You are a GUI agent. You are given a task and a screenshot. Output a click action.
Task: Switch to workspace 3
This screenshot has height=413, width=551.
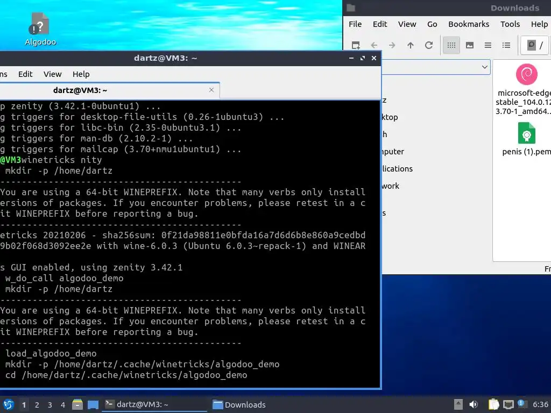coord(50,405)
